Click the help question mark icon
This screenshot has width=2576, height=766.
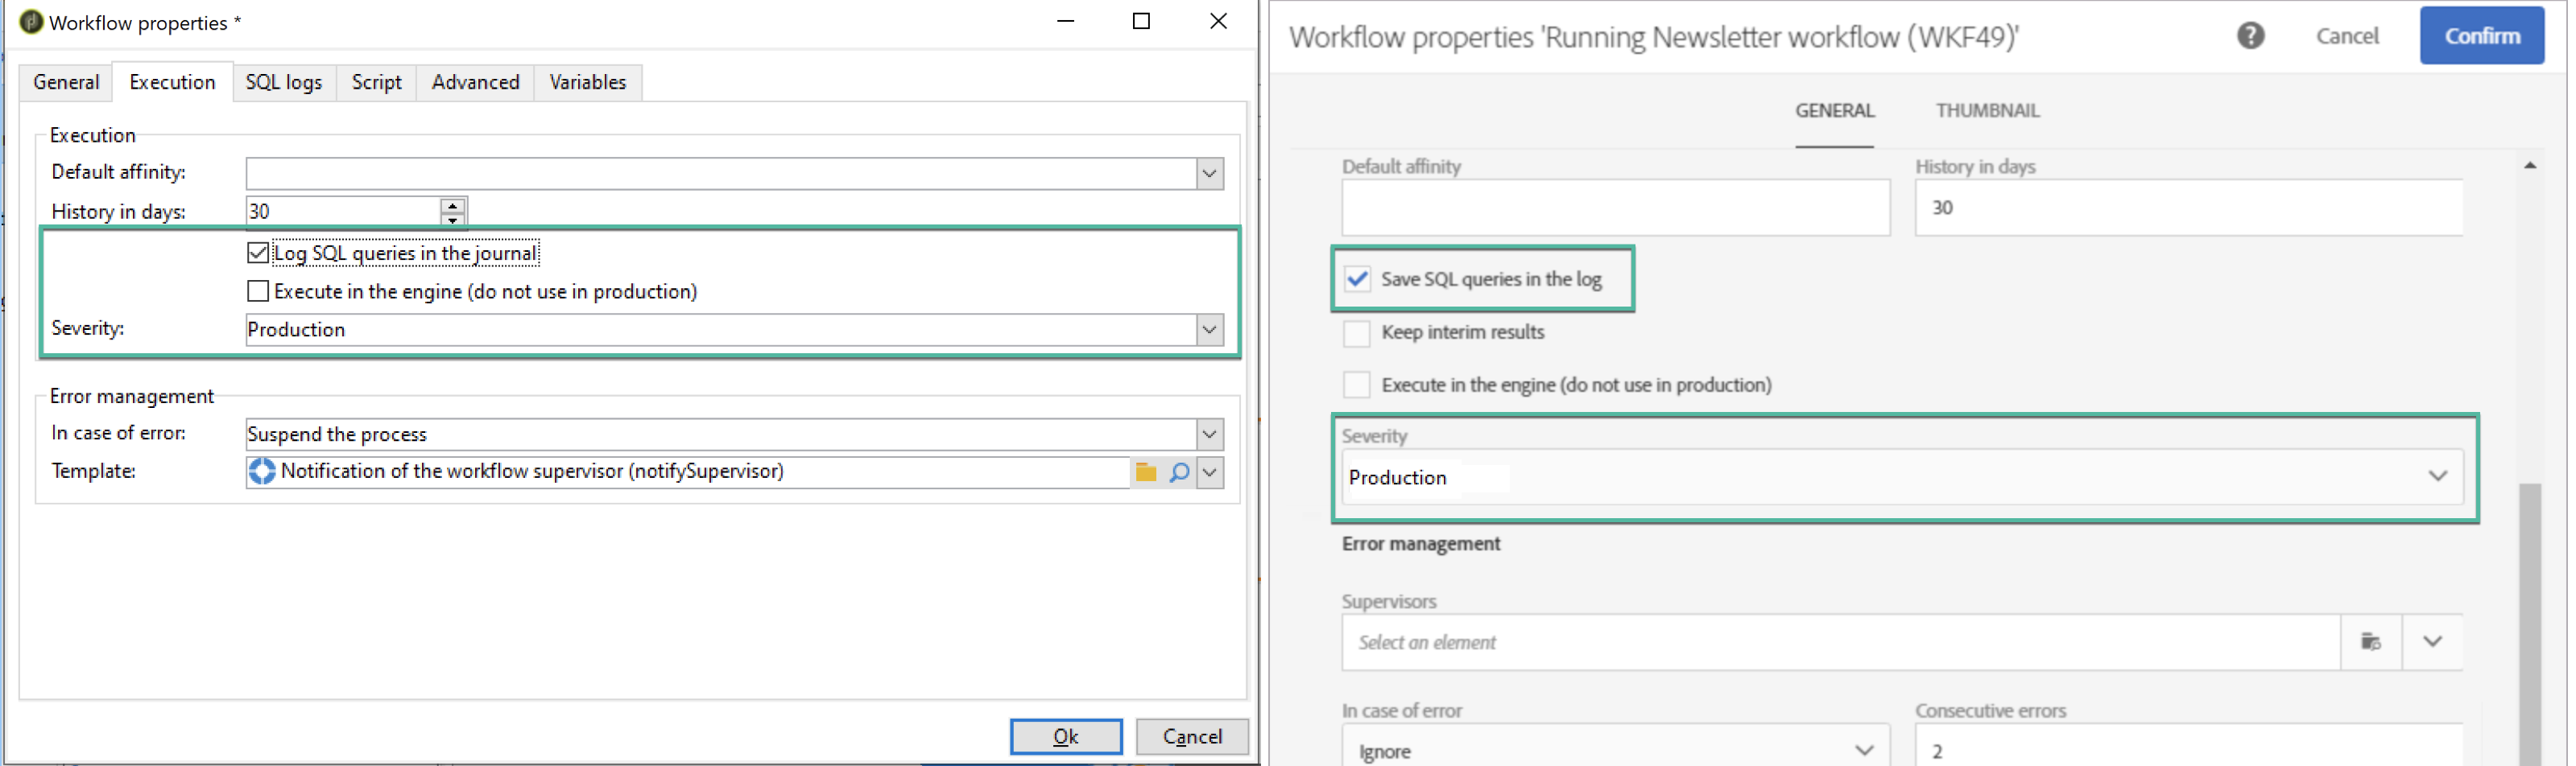coord(2250,36)
